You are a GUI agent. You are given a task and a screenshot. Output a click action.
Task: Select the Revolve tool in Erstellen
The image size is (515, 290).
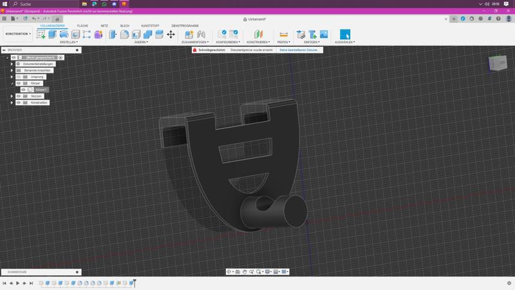click(x=64, y=34)
